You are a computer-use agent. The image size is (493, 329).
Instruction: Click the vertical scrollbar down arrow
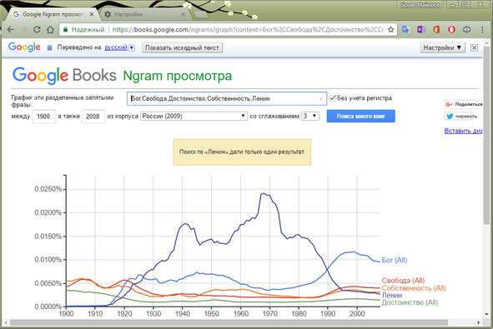[487, 314]
